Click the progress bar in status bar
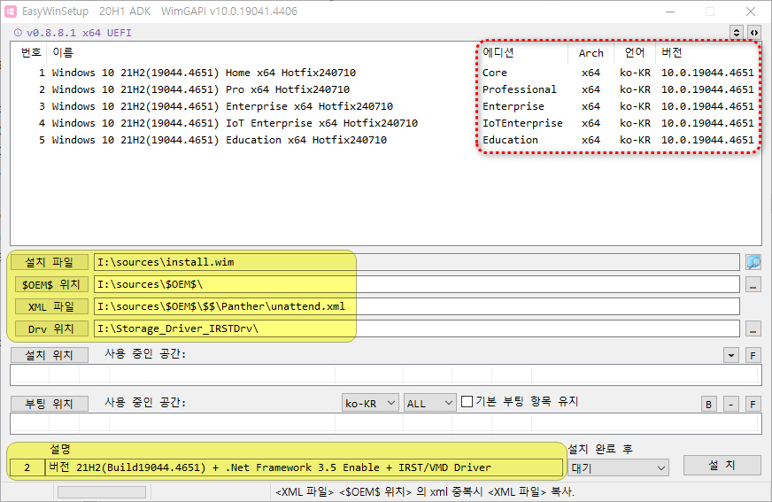 click(102, 492)
